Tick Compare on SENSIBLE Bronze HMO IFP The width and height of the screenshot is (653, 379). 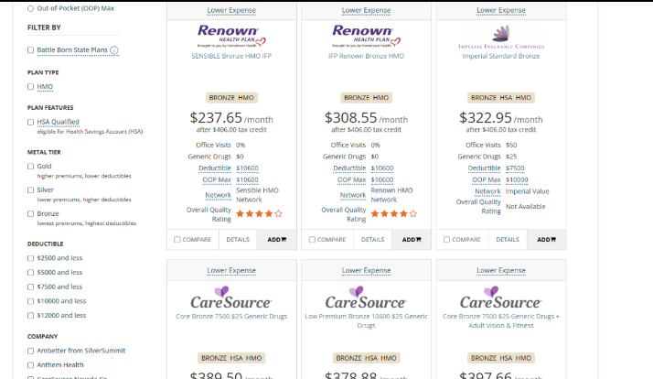click(x=177, y=240)
